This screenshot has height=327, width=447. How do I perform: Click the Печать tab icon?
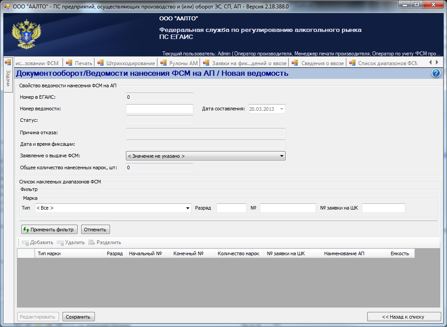69,63
